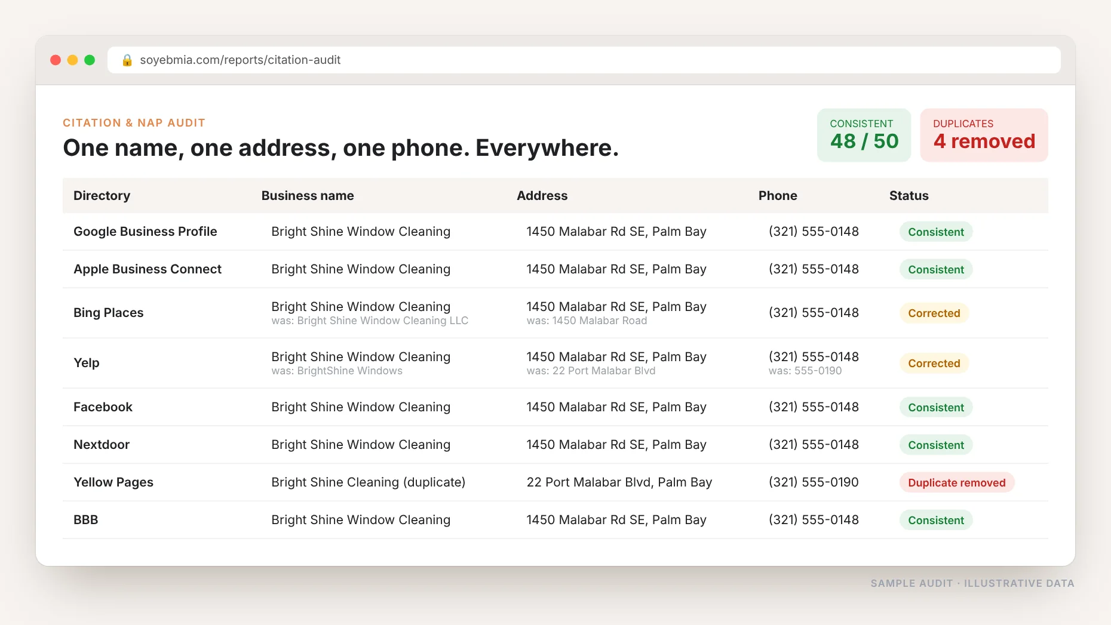The height and width of the screenshot is (625, 1111).
Task: Click the Consistent badge in Apple Business Connect row
Action: click(936, 269)
